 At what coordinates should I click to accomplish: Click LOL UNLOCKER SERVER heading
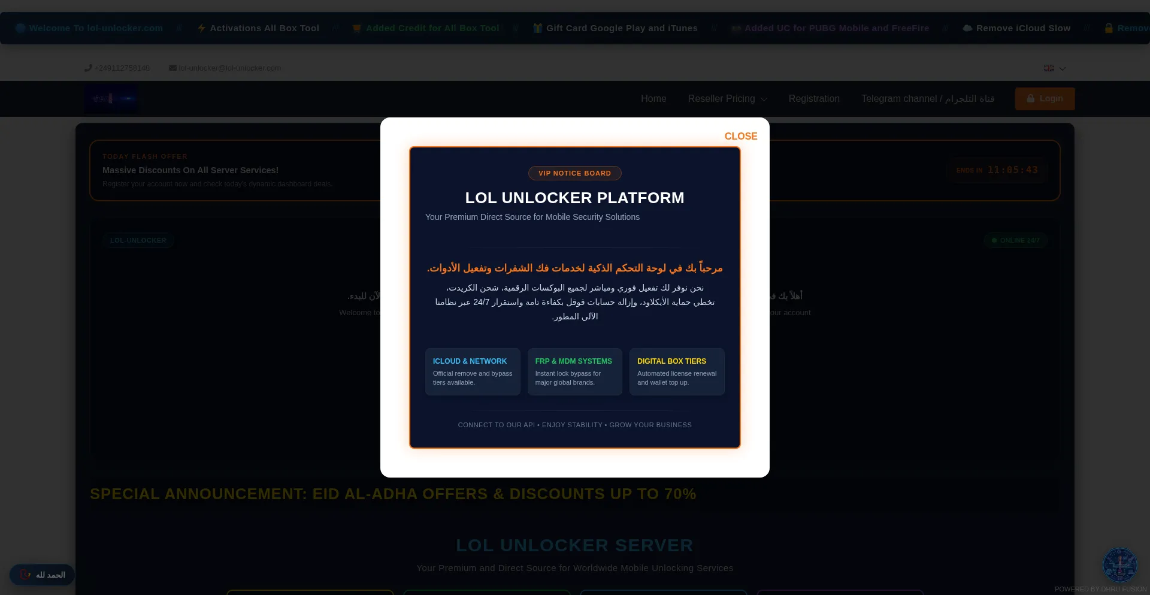(574, 545)
